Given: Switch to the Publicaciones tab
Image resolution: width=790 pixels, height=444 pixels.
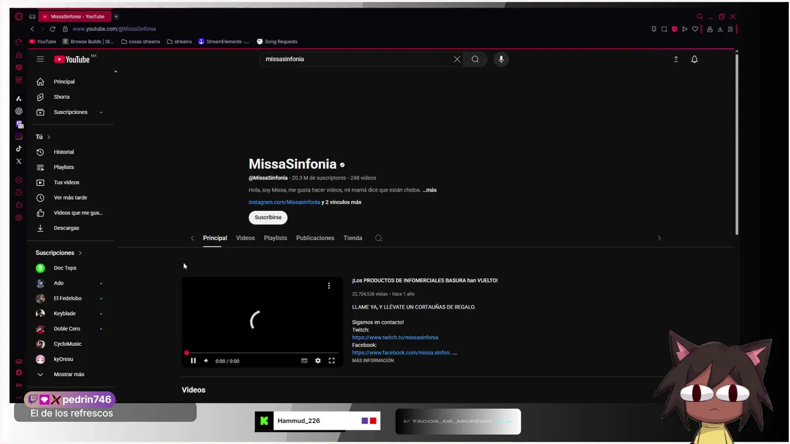Looking at the screenshot, I should point(315,238).
